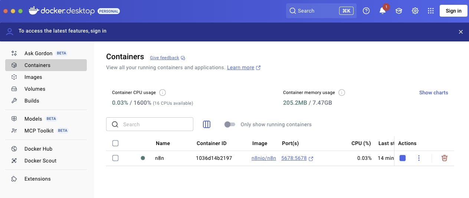Click Show charts
The width and height of the screenshot is (469, 198).
[433, 93]
